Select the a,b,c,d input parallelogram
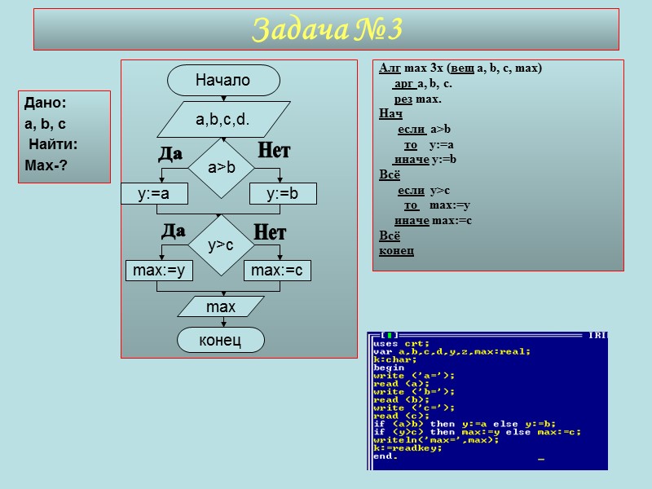Viewport: 652px width, 489px height. tap(226, 119)
